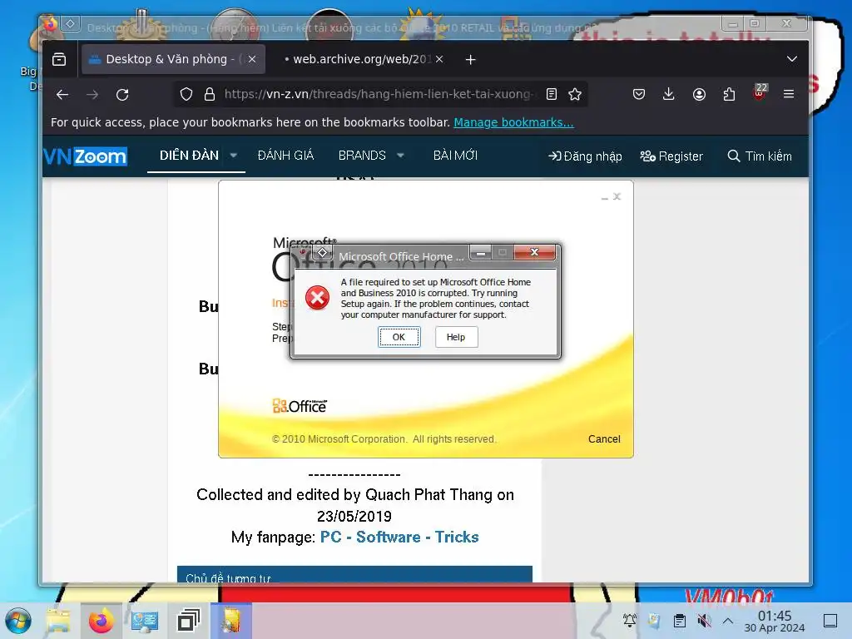Viewport: 852px width, 639px height.
Task: Click the VNZoom logo
Action: point(85,156)
